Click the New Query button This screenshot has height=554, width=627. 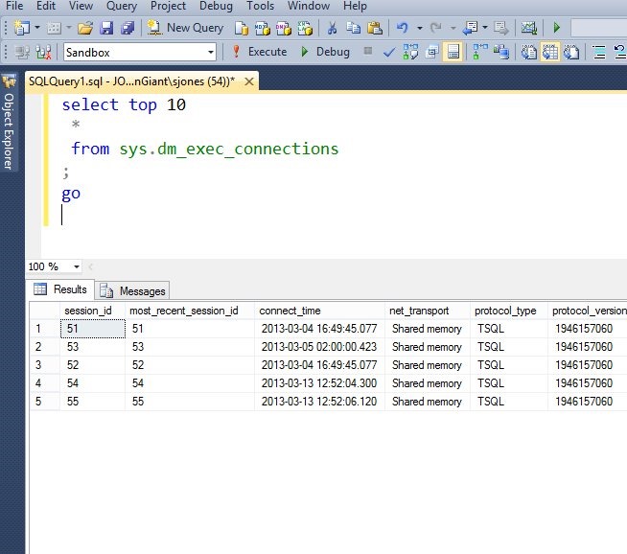[185, 28]
